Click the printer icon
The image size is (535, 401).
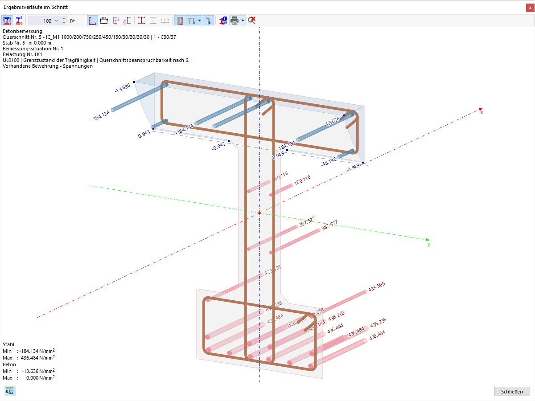(235, 20)
